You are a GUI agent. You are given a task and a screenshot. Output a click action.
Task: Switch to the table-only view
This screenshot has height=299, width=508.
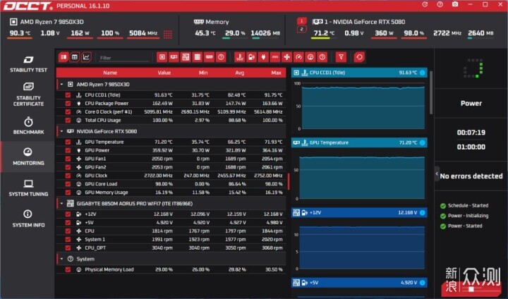point(75,57)
